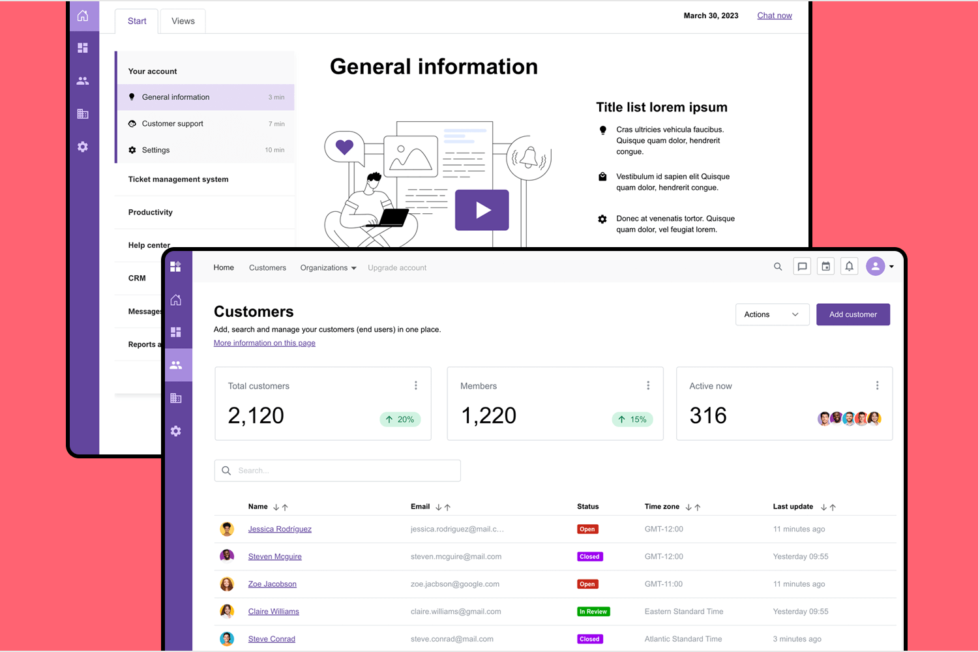Click the Chat now link
This screenshot has height=652, width=978.
tap(775, 16)
